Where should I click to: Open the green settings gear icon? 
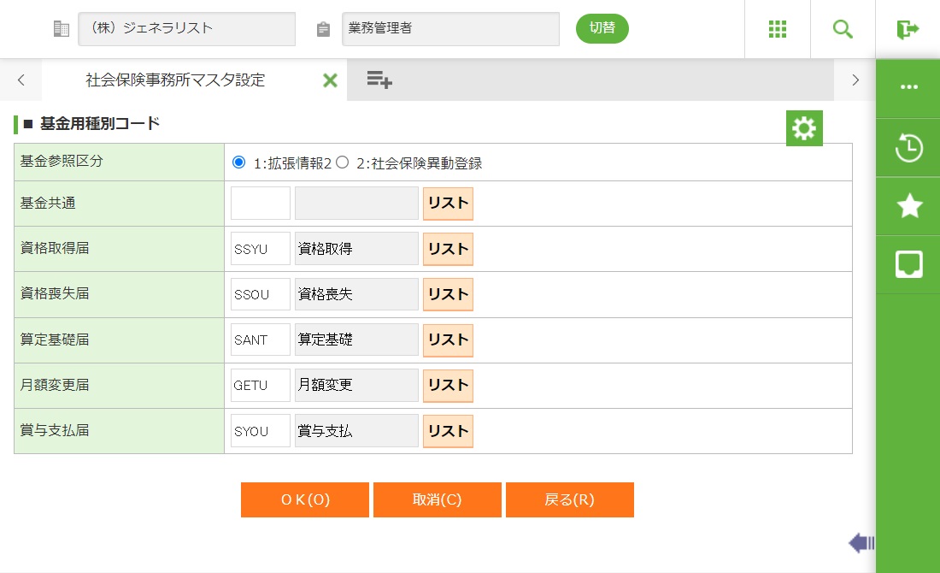804,128
